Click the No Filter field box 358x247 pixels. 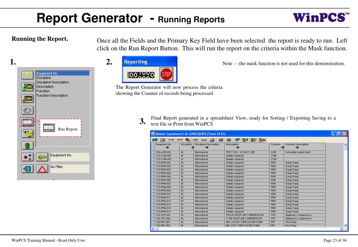[70, 169]
